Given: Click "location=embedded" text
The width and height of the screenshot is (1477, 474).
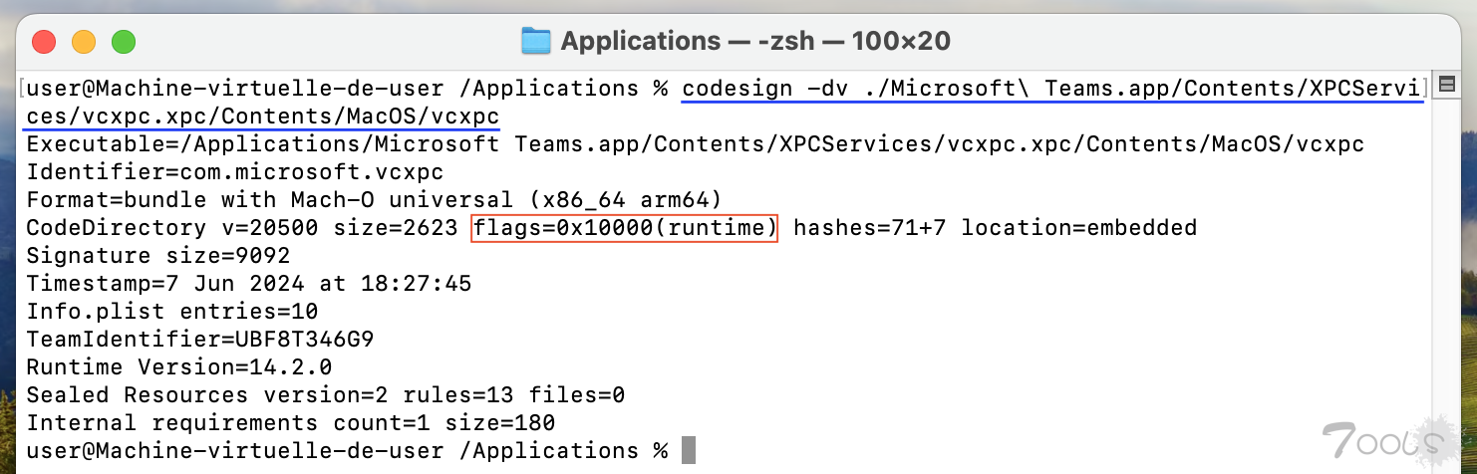Looking at the screenshot, I should click(1079, 228).
